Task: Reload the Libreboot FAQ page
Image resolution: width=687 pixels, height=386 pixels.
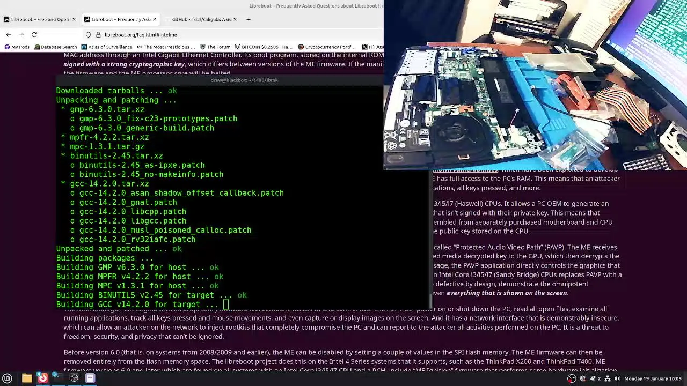Action: pyautogui.click(x=34, y=35)
